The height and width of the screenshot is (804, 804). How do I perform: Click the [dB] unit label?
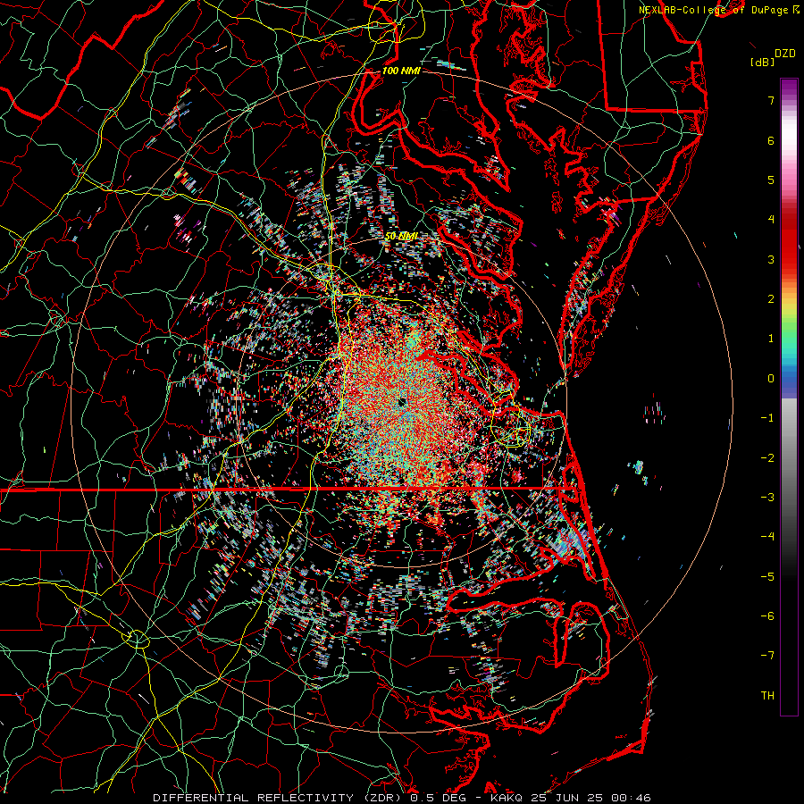coord(763,63)
